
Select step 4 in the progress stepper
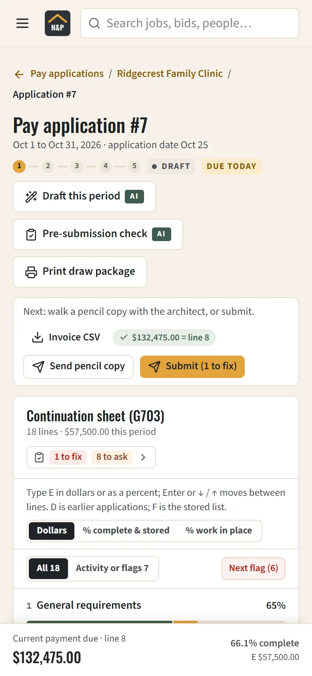[x=106, y=166]
